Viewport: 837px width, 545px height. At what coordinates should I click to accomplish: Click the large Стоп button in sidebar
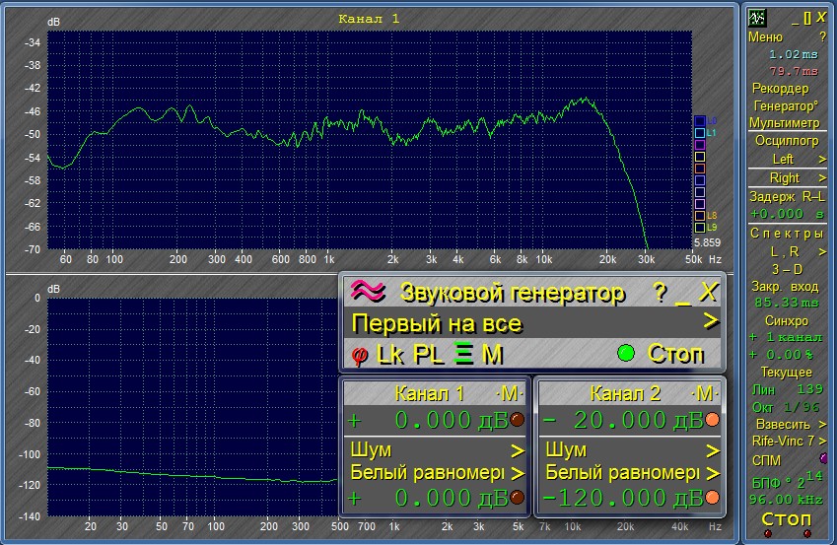(x=786, y=518)
